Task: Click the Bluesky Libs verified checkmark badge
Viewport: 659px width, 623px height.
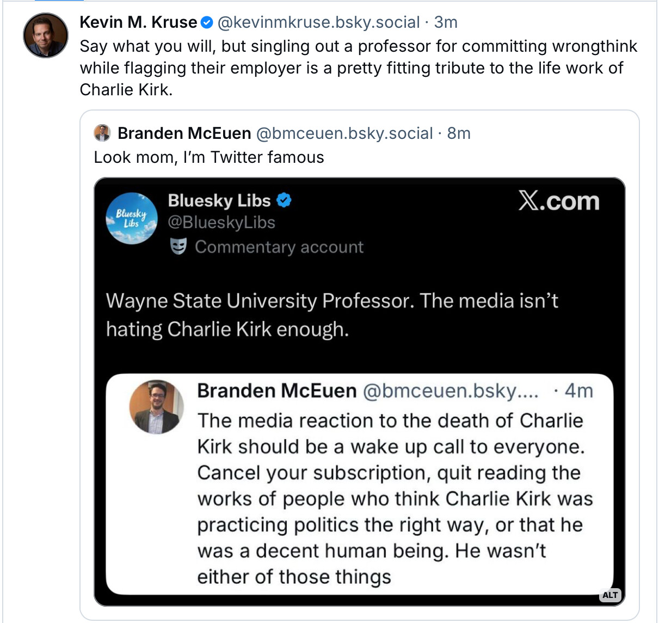Action: pos(284,200)
